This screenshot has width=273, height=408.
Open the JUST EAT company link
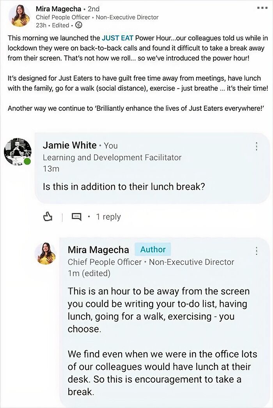(117, 38)
